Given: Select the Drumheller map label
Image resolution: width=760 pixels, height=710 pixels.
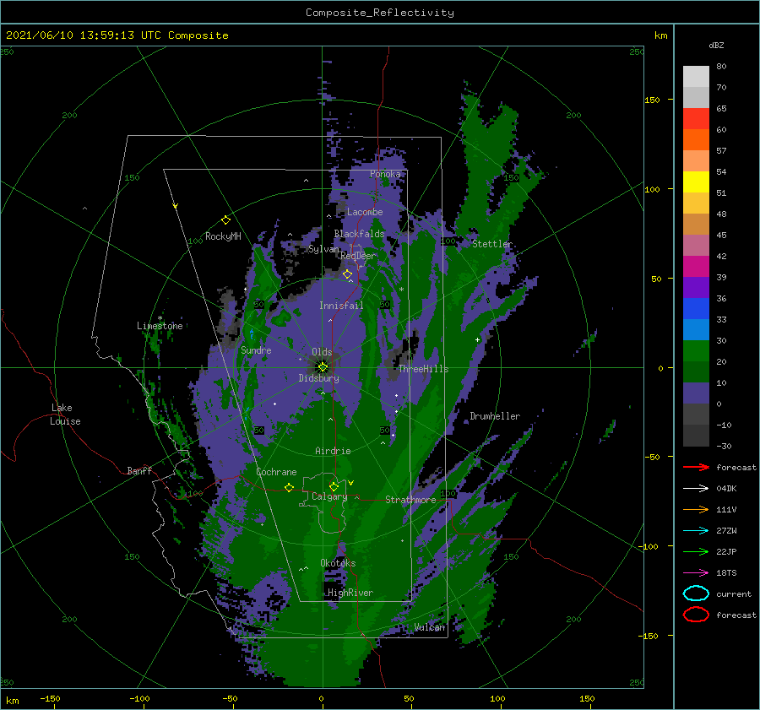Looking at the screenshot, I should coord(495,416).
